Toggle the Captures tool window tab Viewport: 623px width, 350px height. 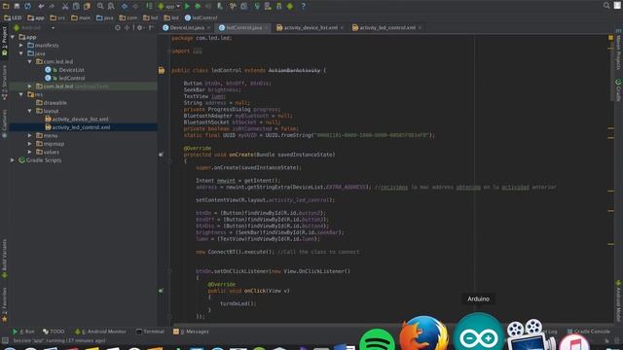(4, 123)
